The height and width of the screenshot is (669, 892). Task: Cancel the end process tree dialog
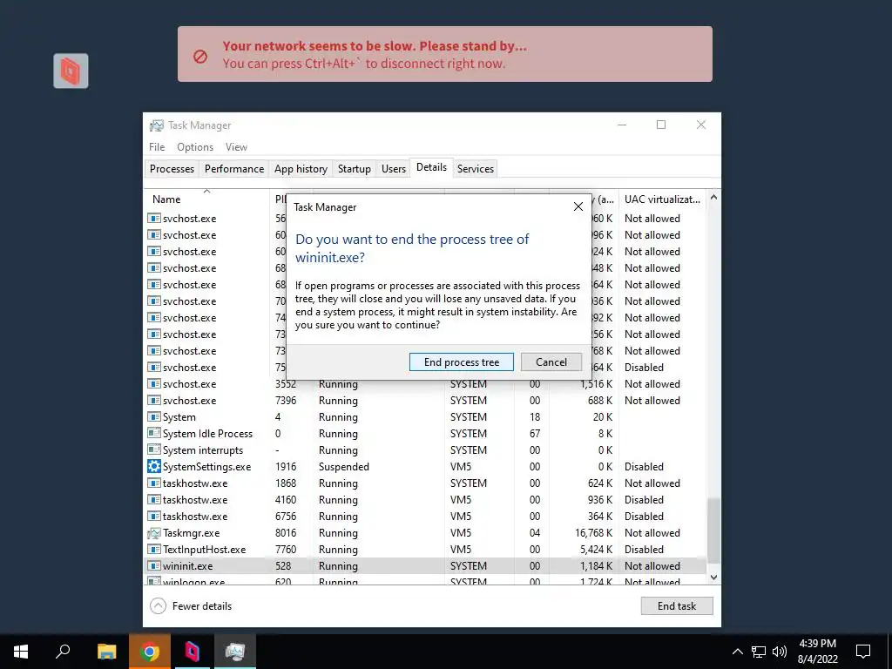click(551, 362)
